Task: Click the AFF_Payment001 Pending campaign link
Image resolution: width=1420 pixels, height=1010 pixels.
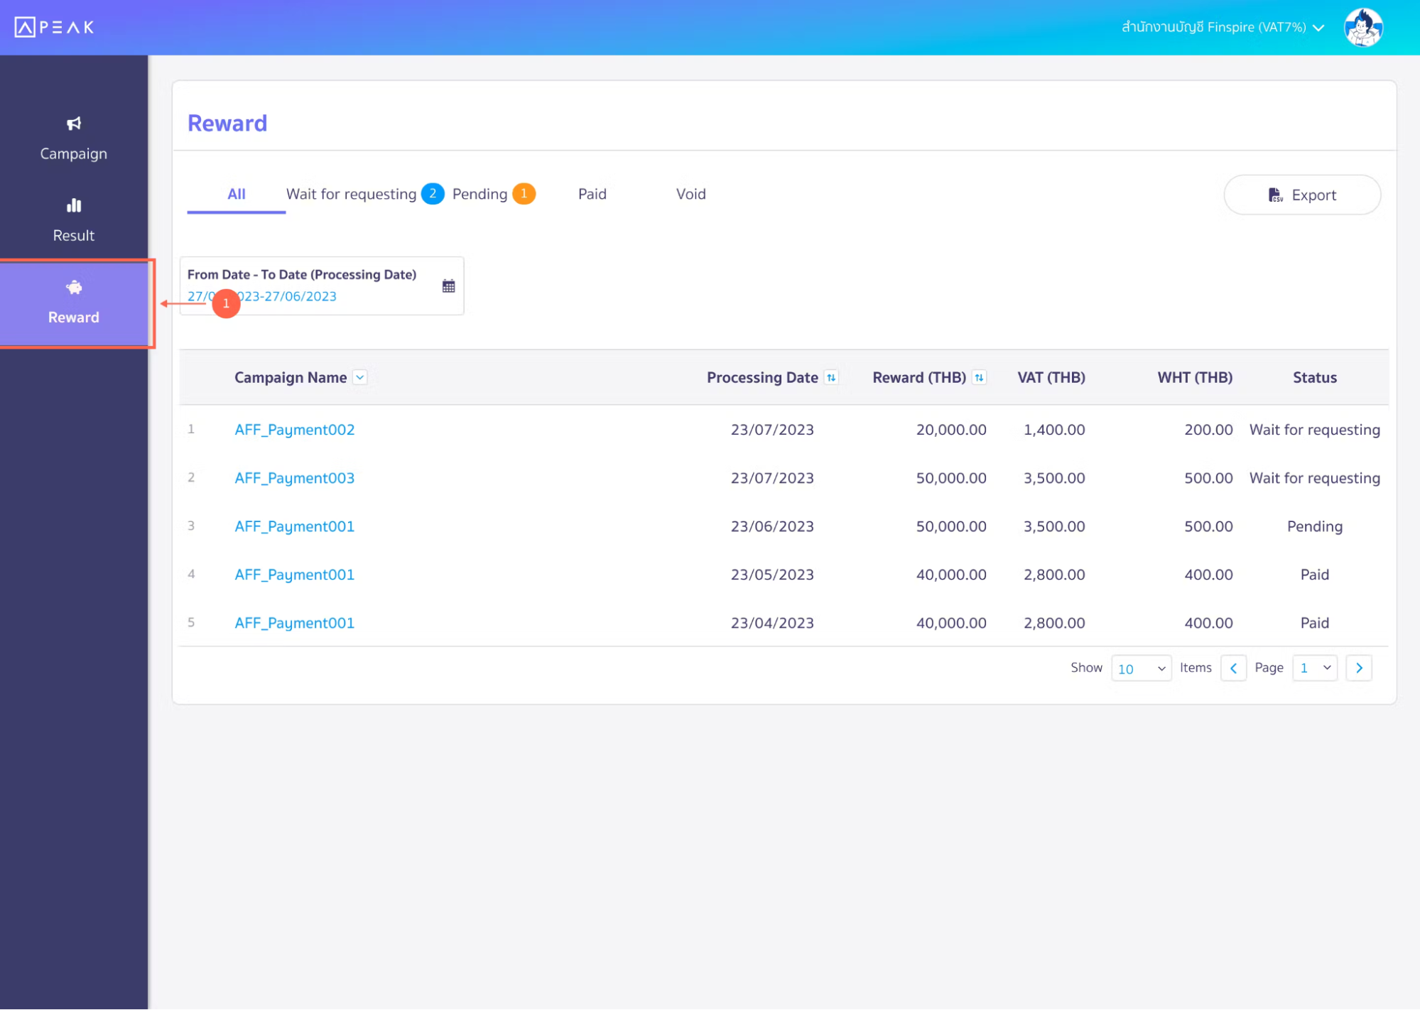Action: point(295,526)
